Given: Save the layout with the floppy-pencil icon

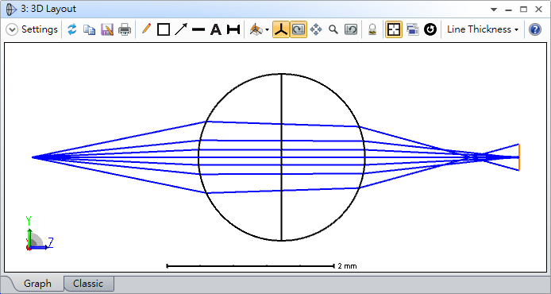Looking at the screenshot, I should tap(107, 29).
